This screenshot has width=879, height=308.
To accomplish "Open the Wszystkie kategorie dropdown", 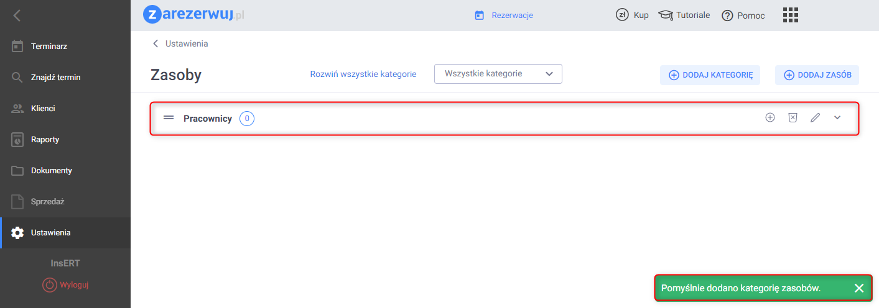I will click(498, 74).
